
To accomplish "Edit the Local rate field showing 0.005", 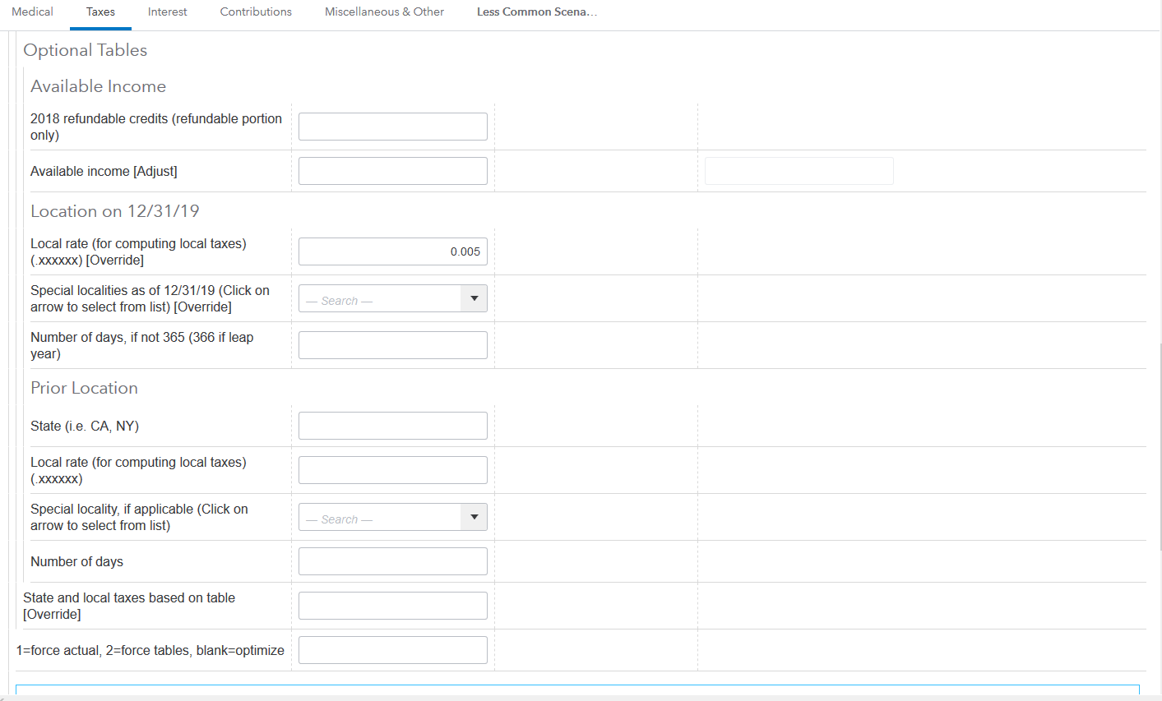I will tap(392, 251).
